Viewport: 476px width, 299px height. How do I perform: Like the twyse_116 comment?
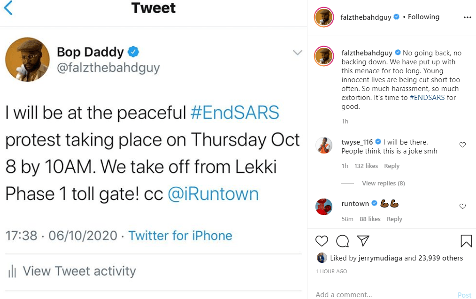[x=462, y=145]
